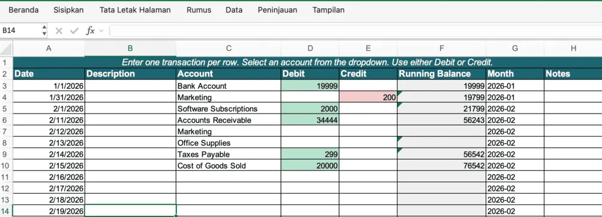Open the Tampilan ribbon tab
Image resolution: width=602 pixels, height=217 pixels.
328,10
